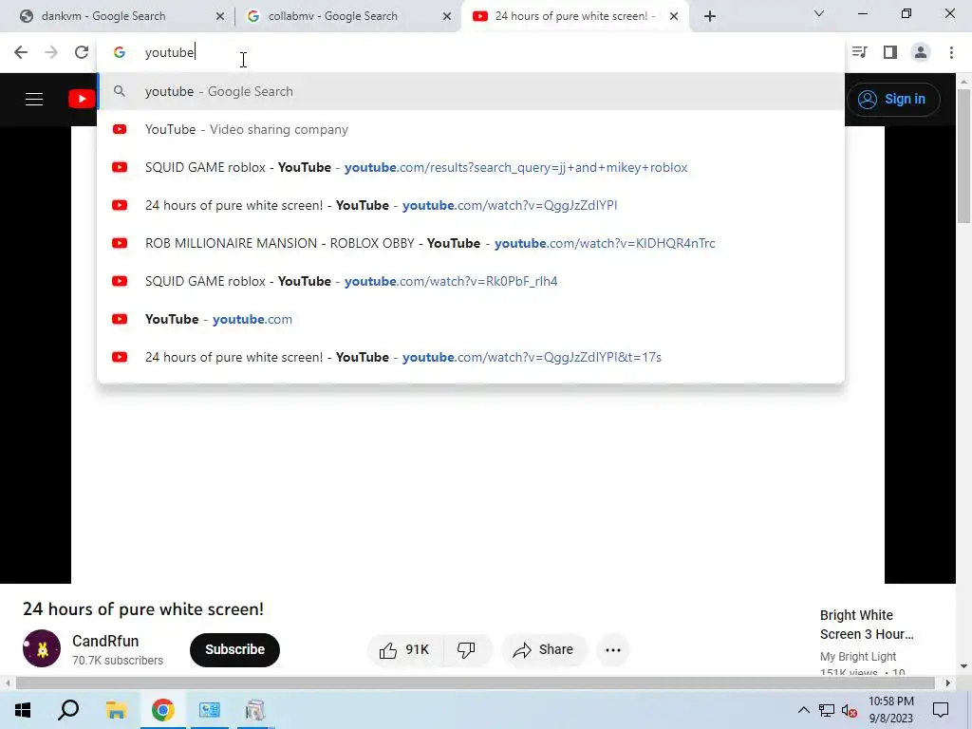Open more actions ellipsis beside Share
The width and height of the screenshot is (972, 729).
click(x=613, y=649)
